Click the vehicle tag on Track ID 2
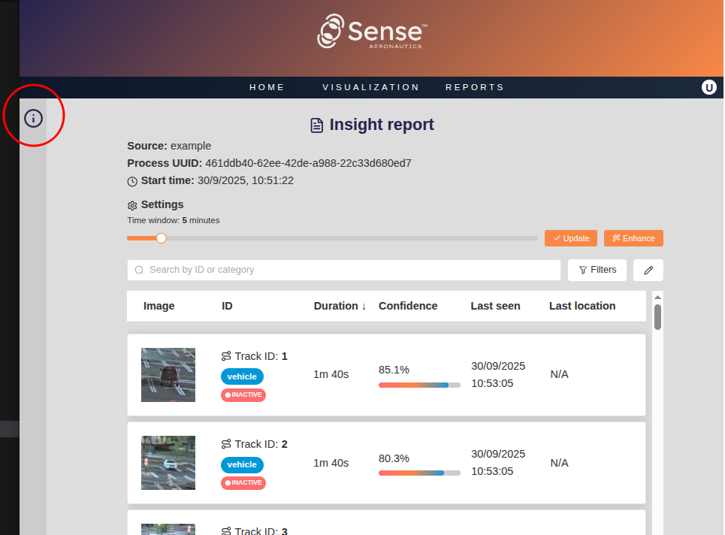 tap(242, 464)
